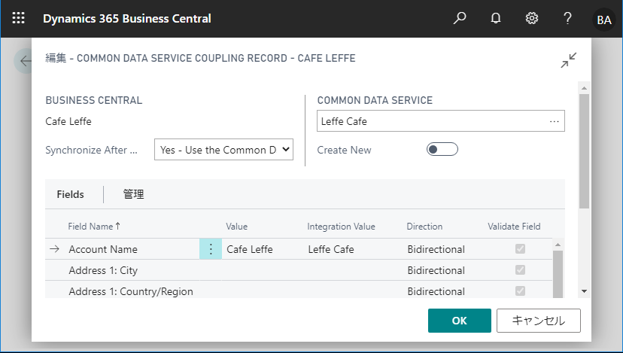Open the Synchronize After Coupling dropdown
The image size is (623, 353).
point(223,150)
